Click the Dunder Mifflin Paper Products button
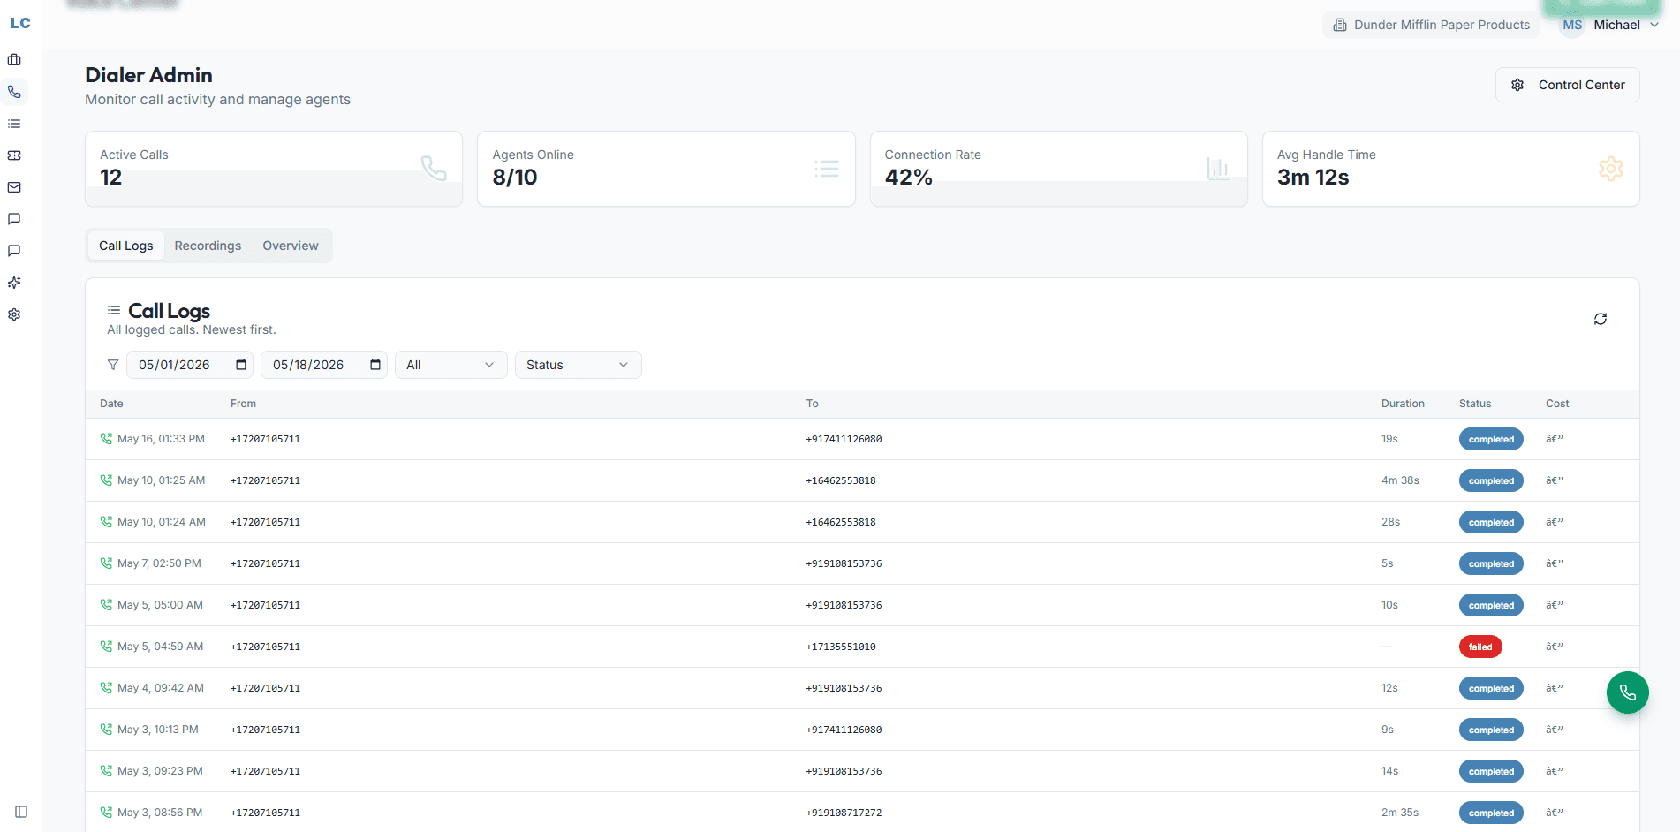 1431,25
